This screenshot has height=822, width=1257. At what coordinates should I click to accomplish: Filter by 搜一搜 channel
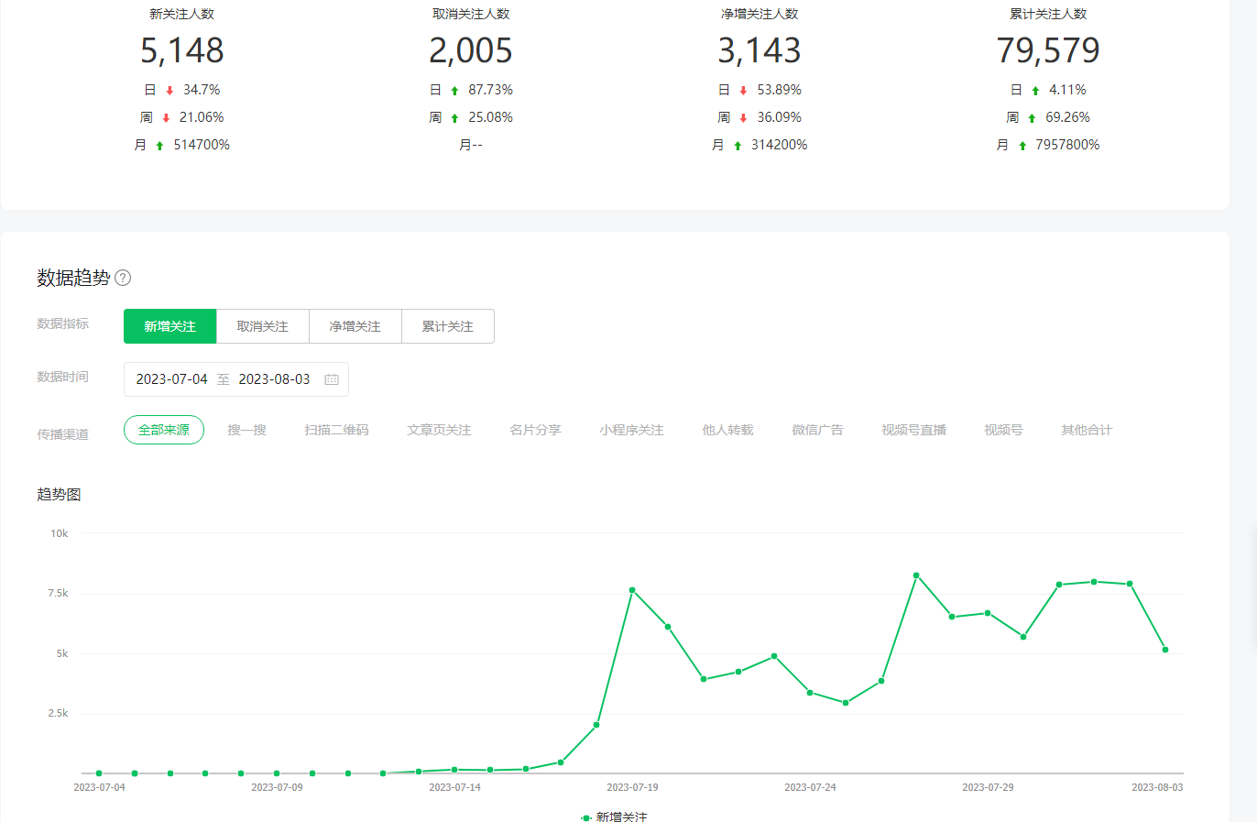246,430
